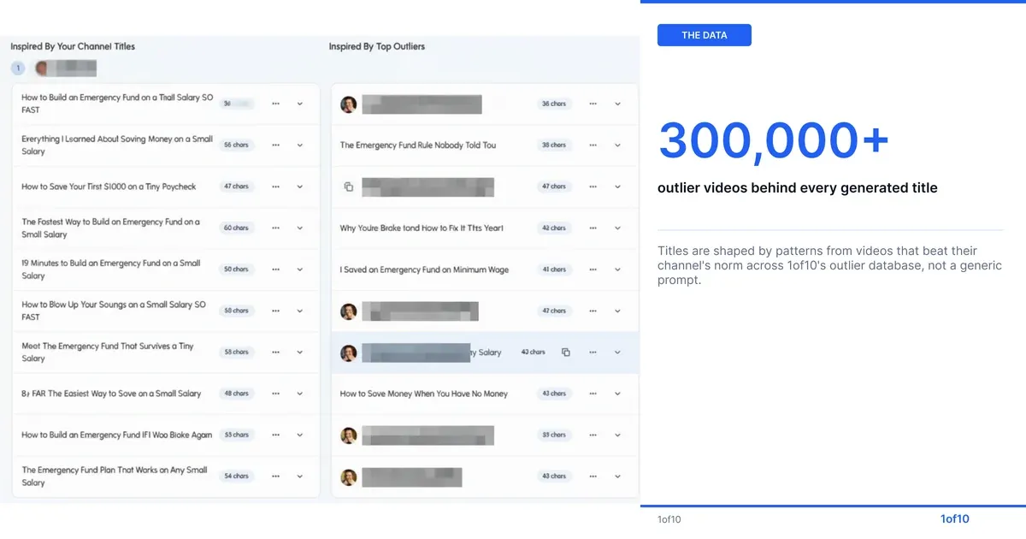The image size is (1026, 539).
Task: Click the 'Inspired By Top Outliers' heading
Action: (377, 46)
